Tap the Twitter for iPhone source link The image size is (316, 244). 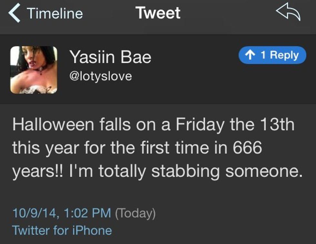[x=62, y=230]
